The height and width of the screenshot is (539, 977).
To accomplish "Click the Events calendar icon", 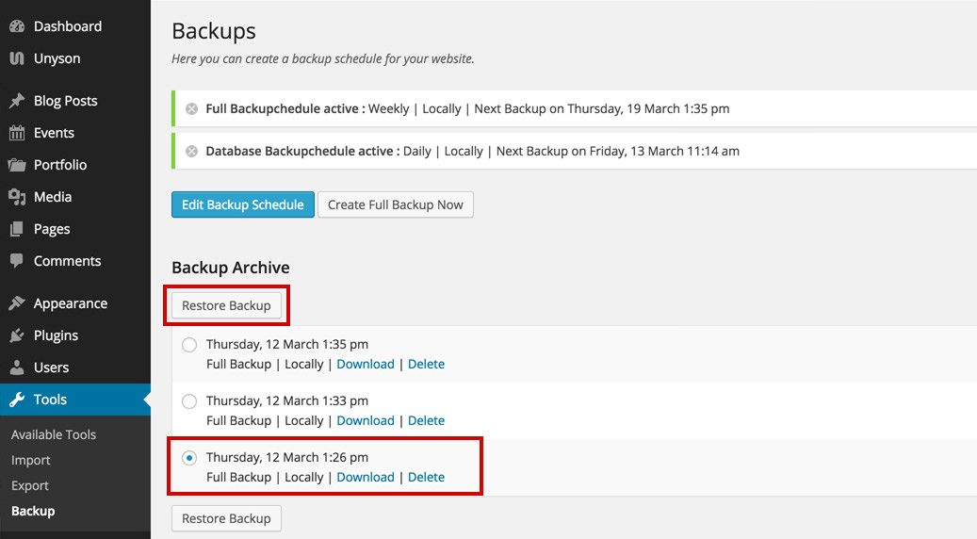I will pos(17,133).
